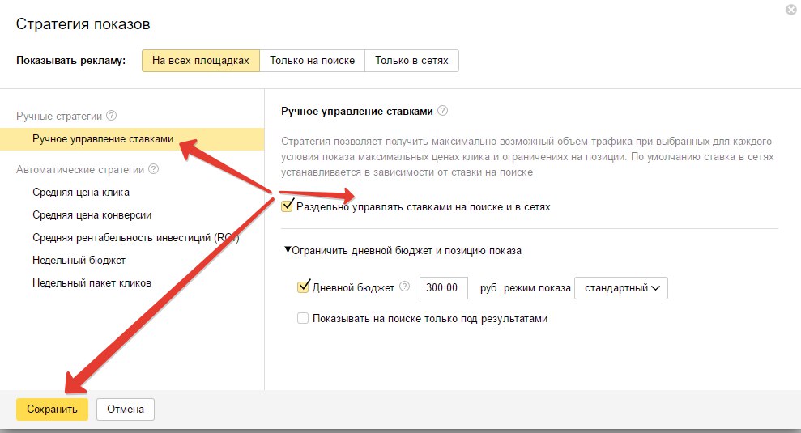Viewport: 801px width, 433px height.
Task: Select the На всех площадках tab
Action: point(201,61)
